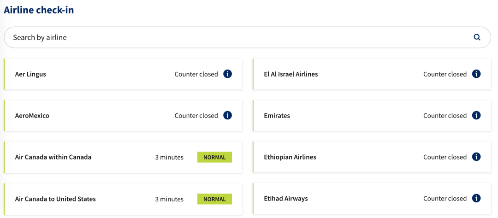
Task: Open info icon for AeroMexico
Action: [227, 115]
